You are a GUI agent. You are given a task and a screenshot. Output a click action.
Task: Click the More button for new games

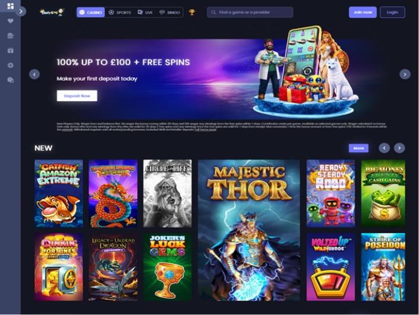point(358,148)
